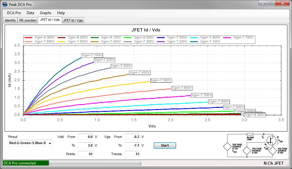
Task: Click the Vgs=-7.300V curve end label
Action: [x=121, y=66]
